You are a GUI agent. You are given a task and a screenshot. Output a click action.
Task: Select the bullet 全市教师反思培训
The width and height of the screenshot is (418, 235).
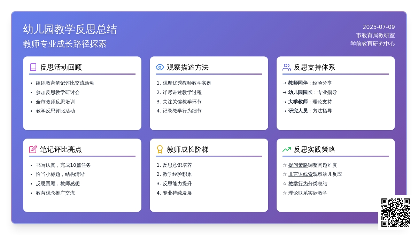(55, 102)
